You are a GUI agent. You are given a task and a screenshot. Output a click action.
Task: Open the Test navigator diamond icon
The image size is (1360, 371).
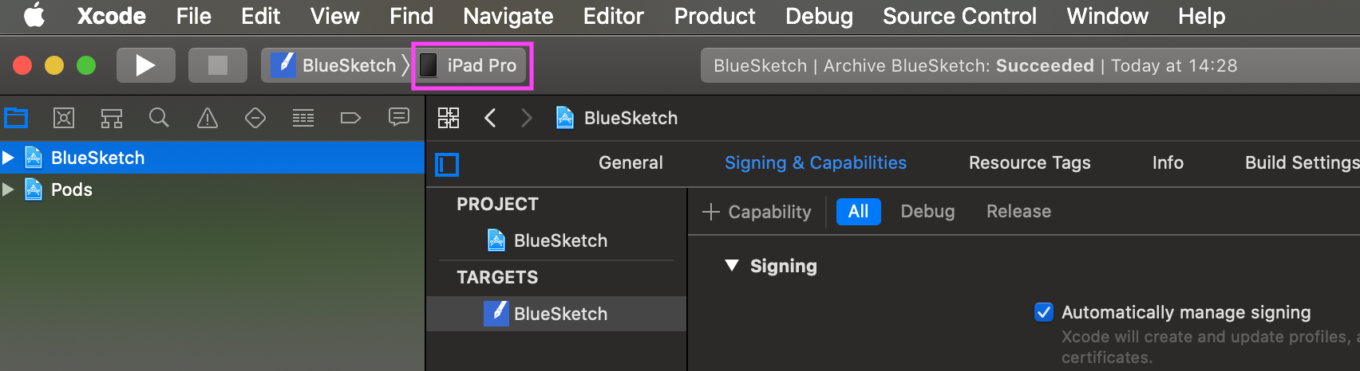pyautogui.click(x=255, y=119)
